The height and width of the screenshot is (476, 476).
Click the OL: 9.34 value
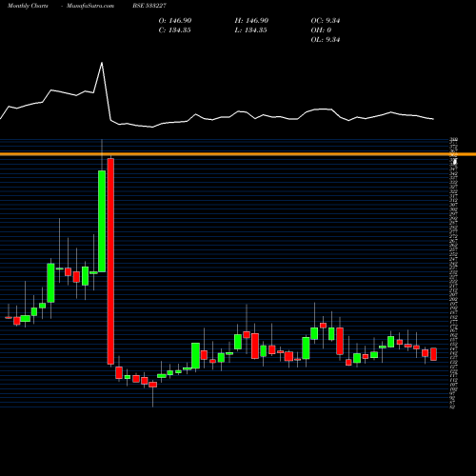coord(326,40)
